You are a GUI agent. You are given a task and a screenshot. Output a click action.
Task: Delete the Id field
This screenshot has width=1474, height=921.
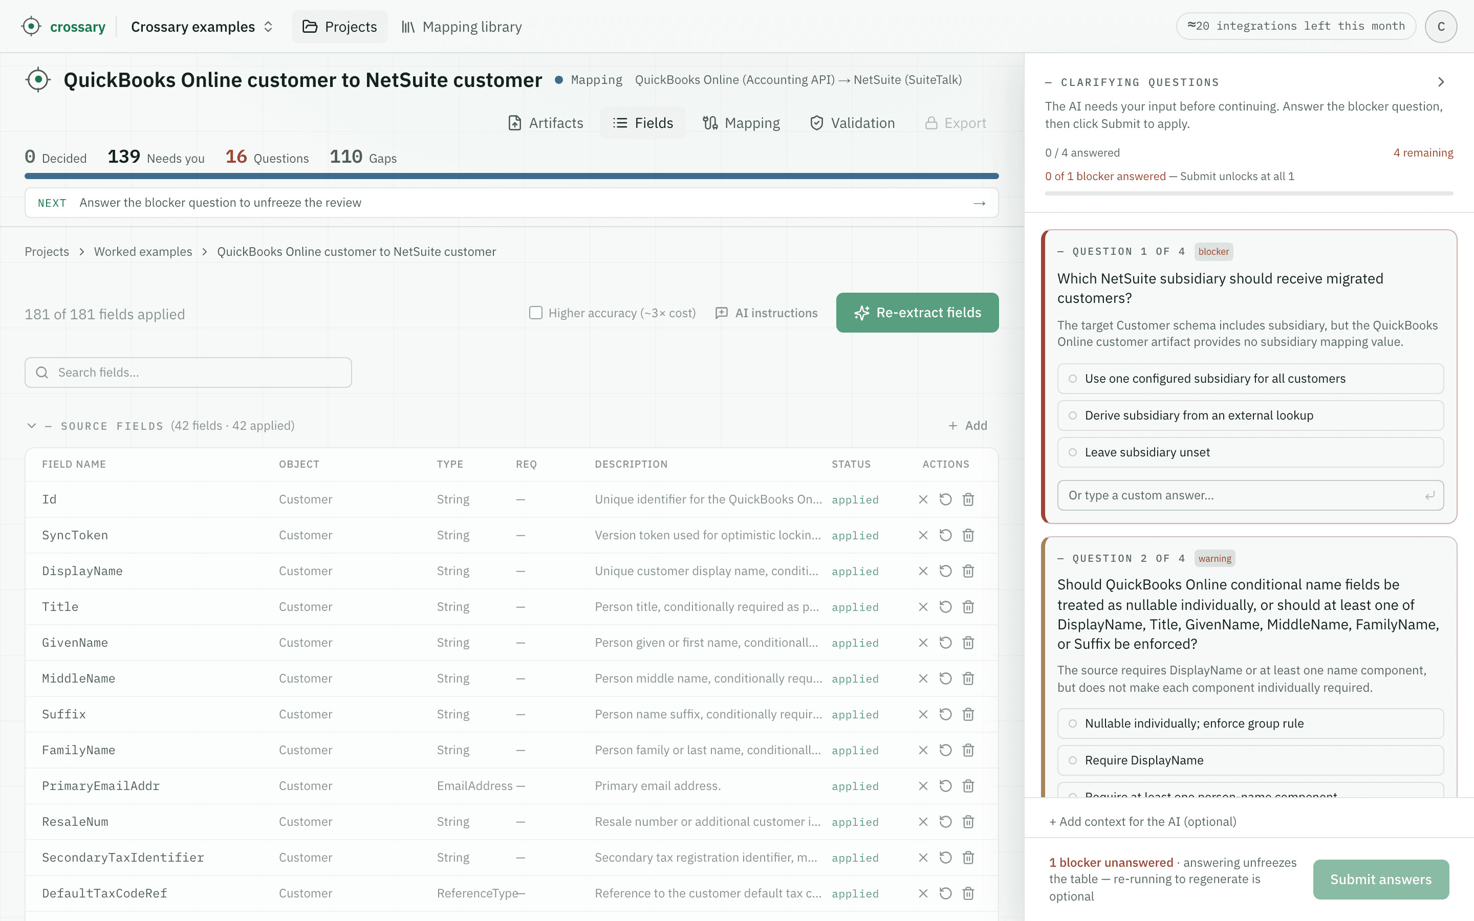pos(968,499)
